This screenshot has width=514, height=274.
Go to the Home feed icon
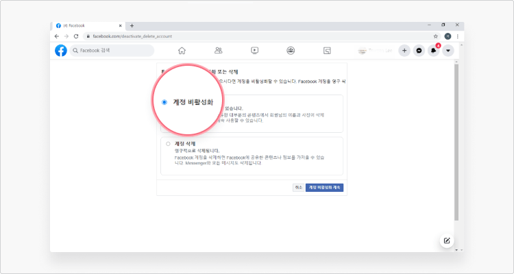(x=182, y=51)
